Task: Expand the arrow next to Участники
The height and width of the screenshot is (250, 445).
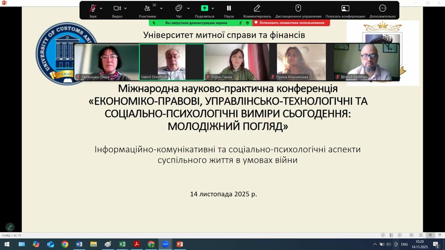Action: (x=161, y=8)
